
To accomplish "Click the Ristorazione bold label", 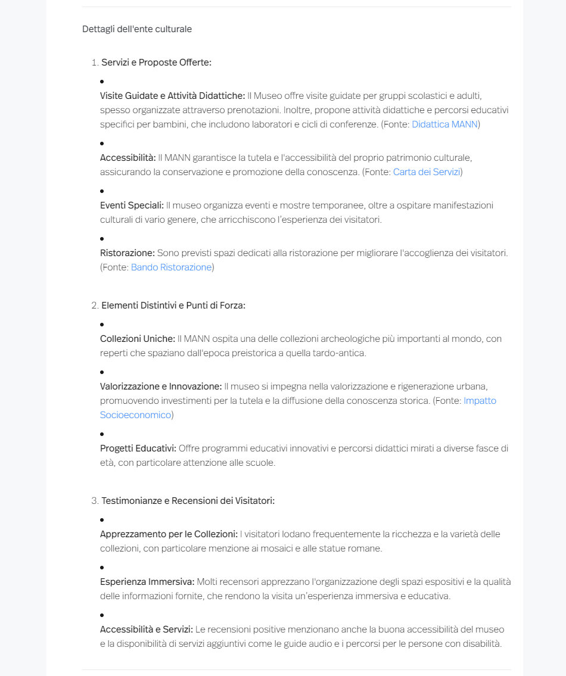I will pos(127,253).
